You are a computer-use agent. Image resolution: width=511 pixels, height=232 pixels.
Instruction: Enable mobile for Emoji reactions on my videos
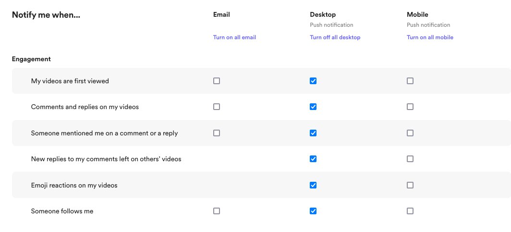pos(410,185)
